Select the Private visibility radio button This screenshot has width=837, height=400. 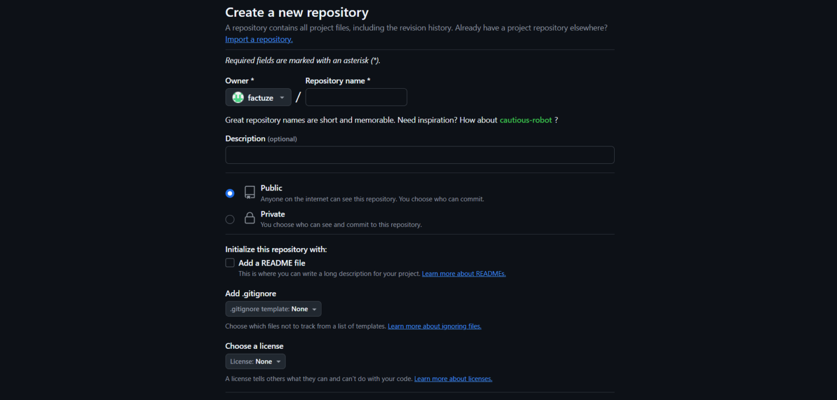(x=229, y=219)
